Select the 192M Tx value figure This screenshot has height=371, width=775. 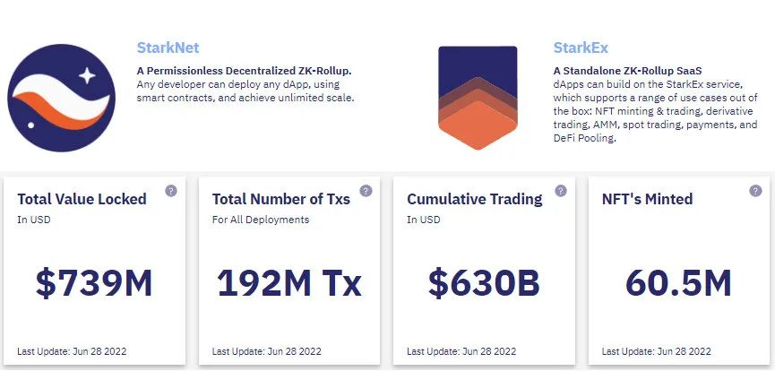click(x=289, y=283)
